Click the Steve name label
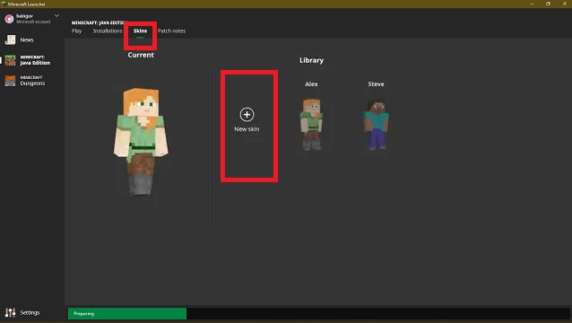The height and width of the screenshot is (323, 572). point(377,84)
